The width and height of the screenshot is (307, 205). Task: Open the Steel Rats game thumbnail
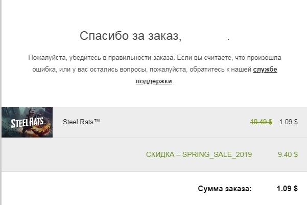[27, 122]
